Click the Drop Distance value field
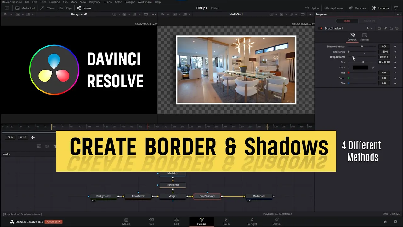403x227 pixels. pyautogui.click(x=384, y=57)
